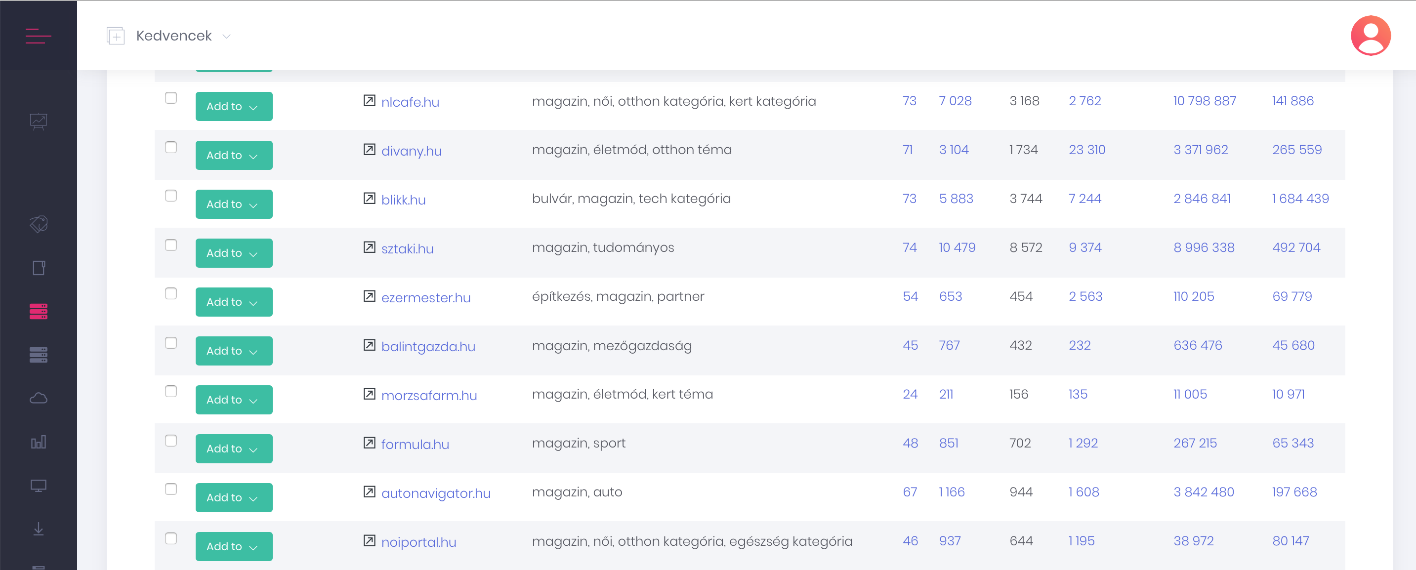Open Add to dropdown for morzsafarm.hu

coord(234,400)
